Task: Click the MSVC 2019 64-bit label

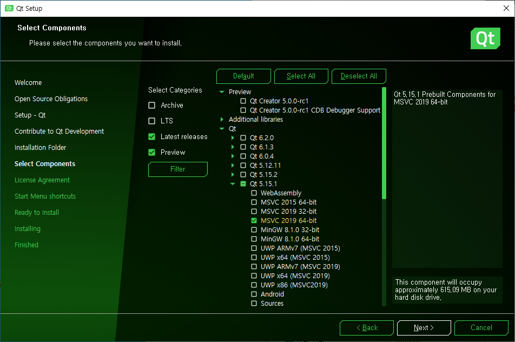Action: (x=289, y=221)
